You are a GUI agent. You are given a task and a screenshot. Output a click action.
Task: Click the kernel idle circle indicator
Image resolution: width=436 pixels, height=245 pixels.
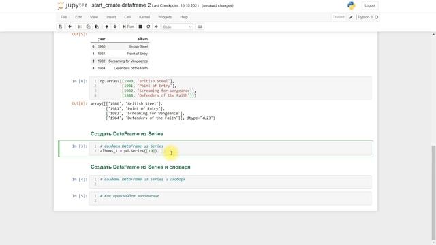[376, 17]
